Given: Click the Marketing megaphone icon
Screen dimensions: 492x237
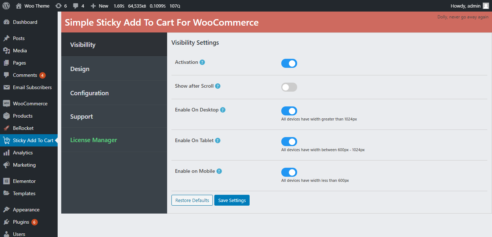Looking at the screenshot, I should (x=6, y=165).
